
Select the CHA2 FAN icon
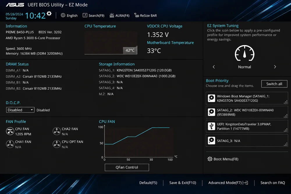57,131
